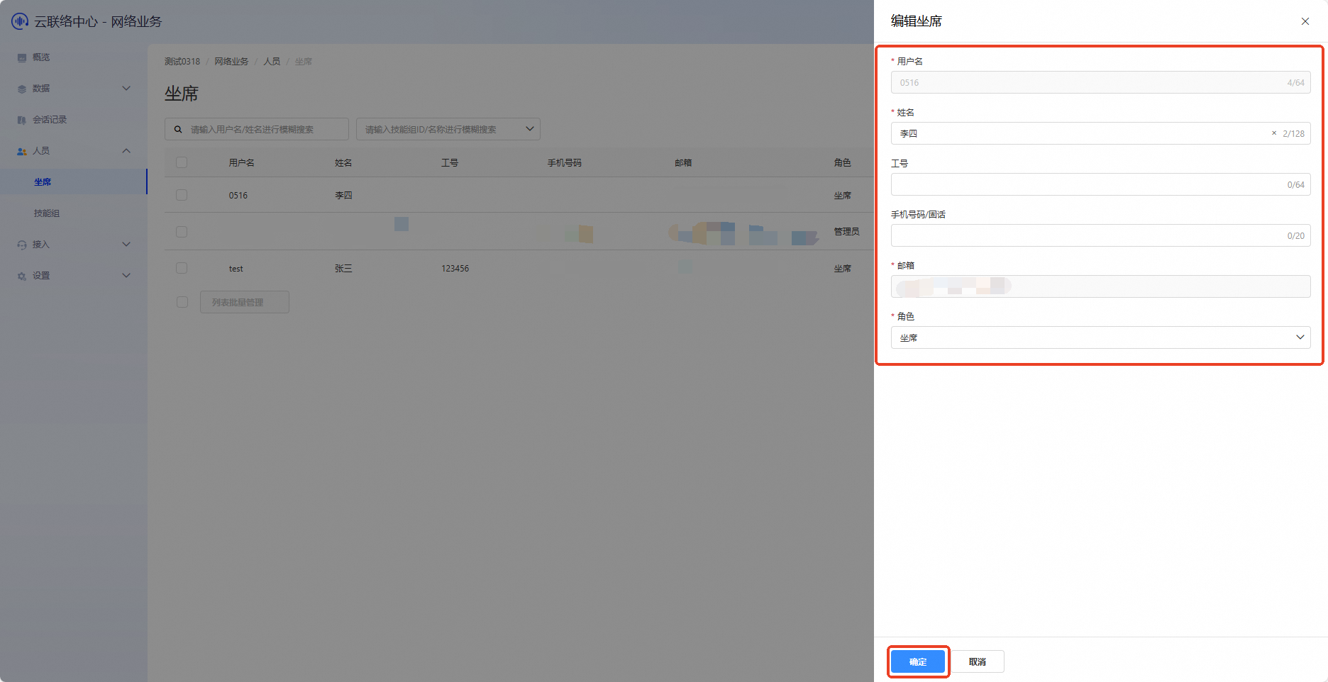The image size is (1328, 682).
Task: Click the 人员 sidebar icon
Action: (22, 151)
